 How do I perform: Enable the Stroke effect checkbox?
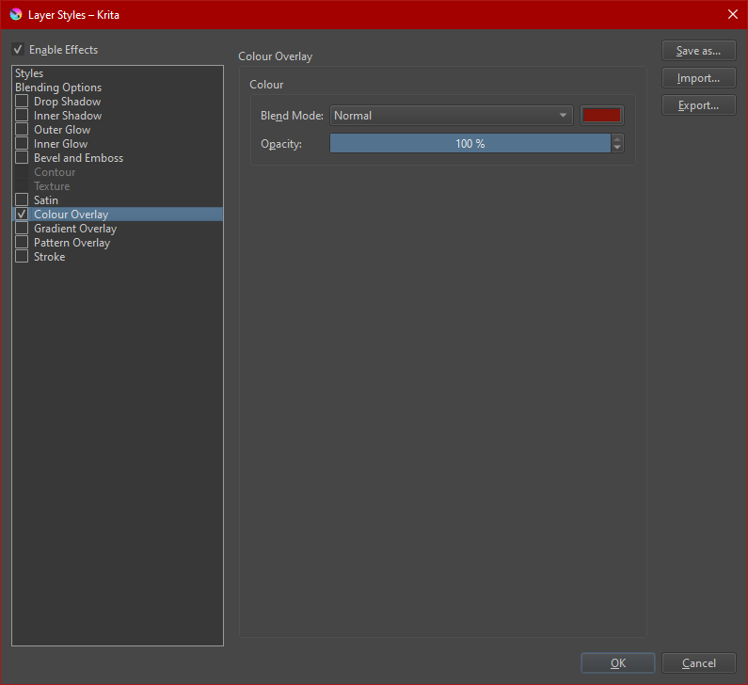pyautogui.click(x=22, y=257)
